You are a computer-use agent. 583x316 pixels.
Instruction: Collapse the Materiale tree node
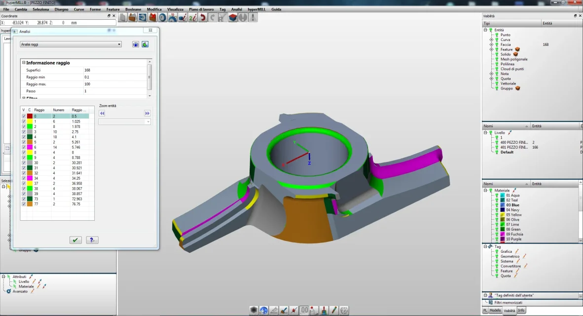coord(486,190)
